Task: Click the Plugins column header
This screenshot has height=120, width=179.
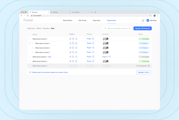Action: click(x=89, y=34)
